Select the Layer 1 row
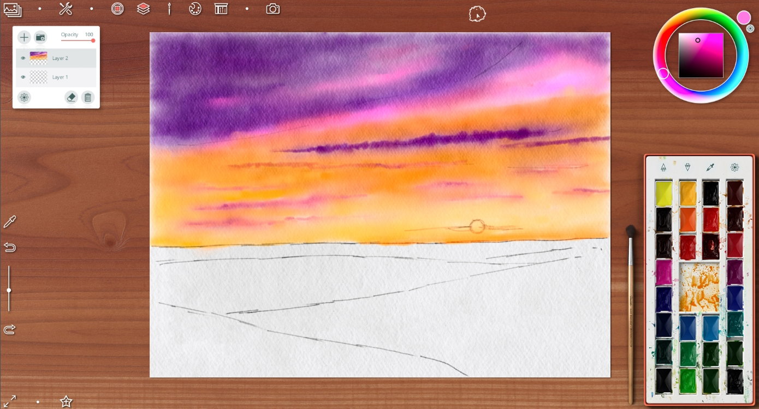The height and width of the screenshot is (409, 759). (56, 77)
